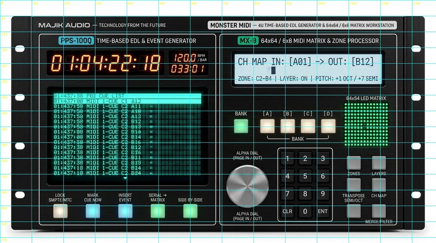This screenshot has width=436, height=243.
Task: Click the green MX-8 badge
Action: pyautogui.click(x=248, y=41)
